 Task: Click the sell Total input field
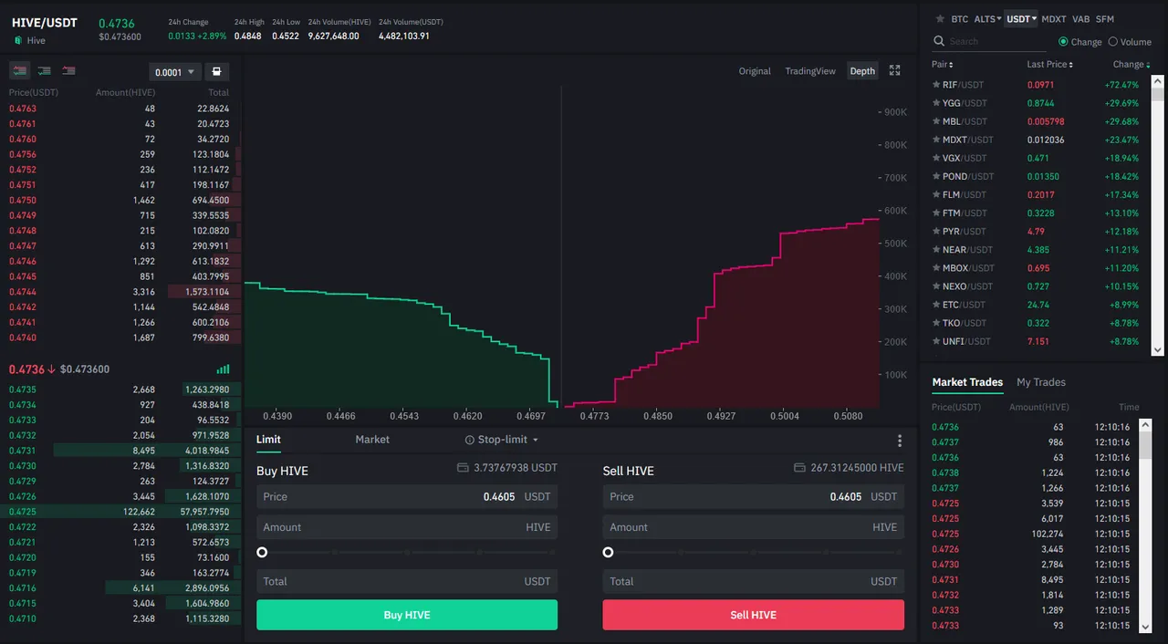(x=754, y=581)
